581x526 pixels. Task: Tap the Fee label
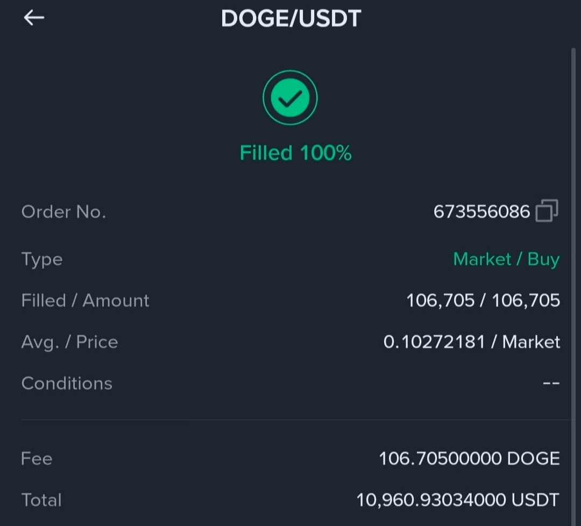(37, 459)
